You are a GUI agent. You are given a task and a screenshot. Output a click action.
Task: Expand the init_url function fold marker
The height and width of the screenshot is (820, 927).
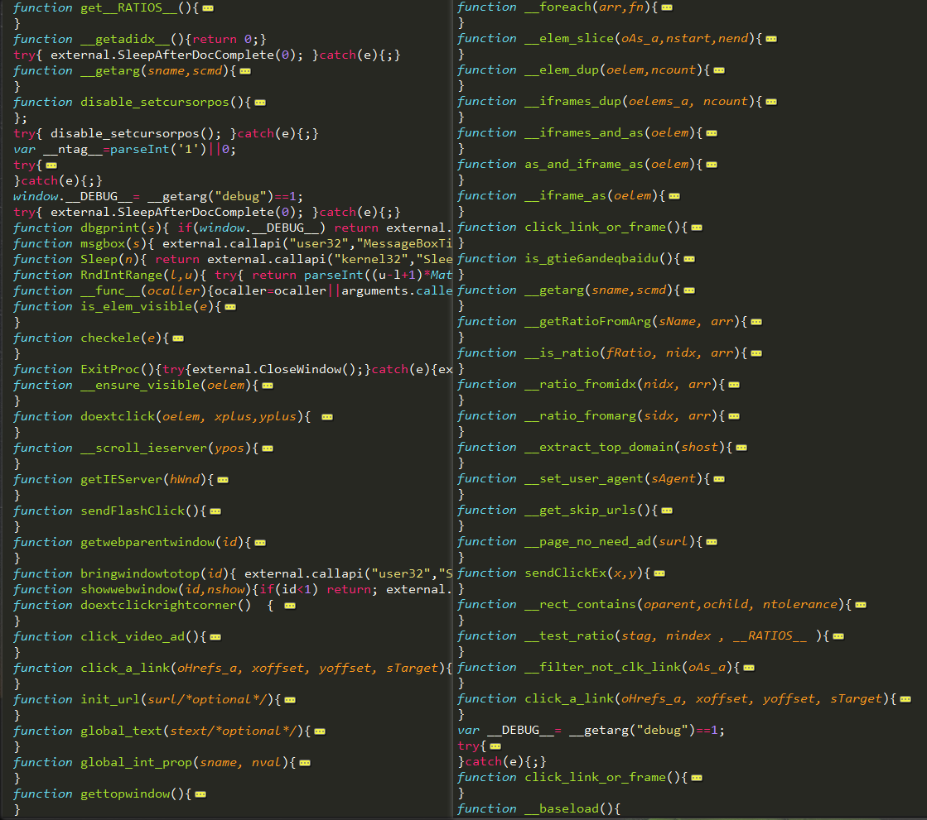pyautogui.click(x=290, y=700)
